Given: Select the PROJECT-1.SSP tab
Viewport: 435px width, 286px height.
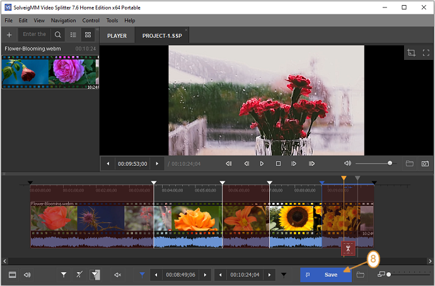Looking at the screenshot, I should click(162, 36).
